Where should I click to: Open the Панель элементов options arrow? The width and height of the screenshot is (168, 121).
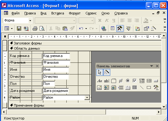pyautogui.click(x=151, y=66)
